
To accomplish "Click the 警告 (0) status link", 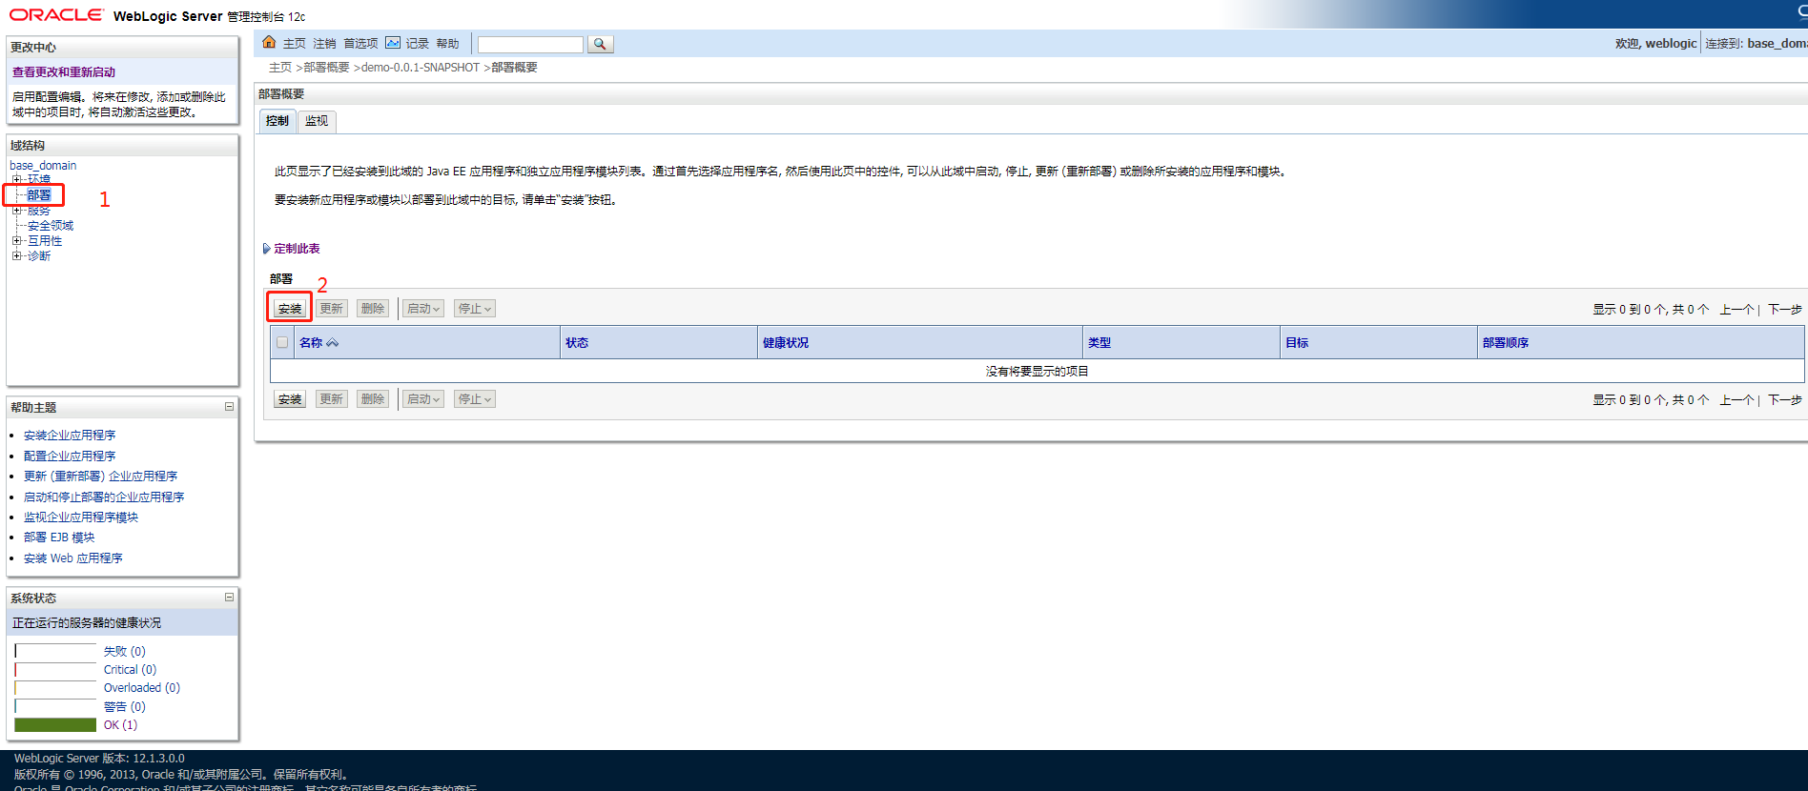I will (x=125, y=707).
